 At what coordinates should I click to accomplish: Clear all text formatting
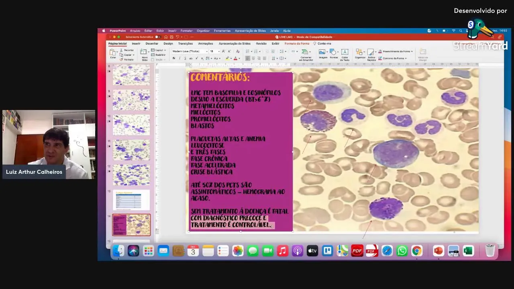(238, 51)
